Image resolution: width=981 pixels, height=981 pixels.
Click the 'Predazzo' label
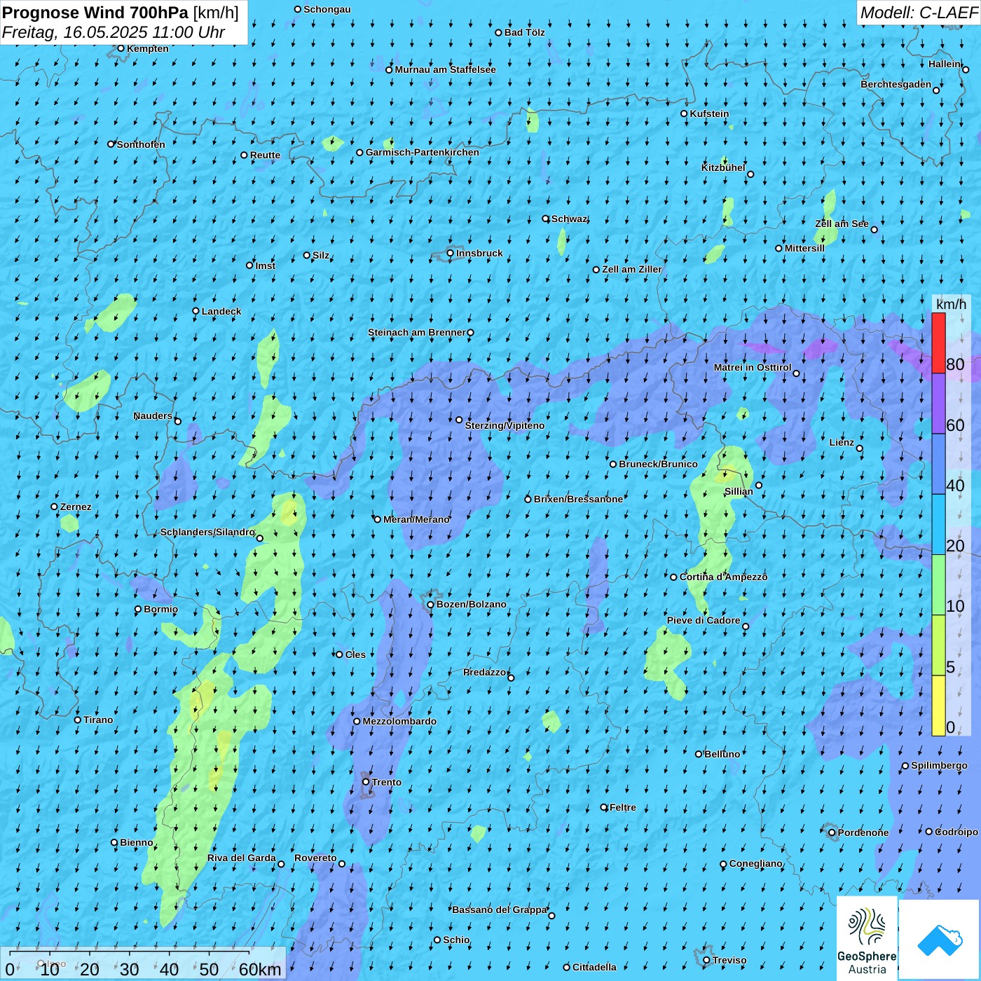point(485,672)
